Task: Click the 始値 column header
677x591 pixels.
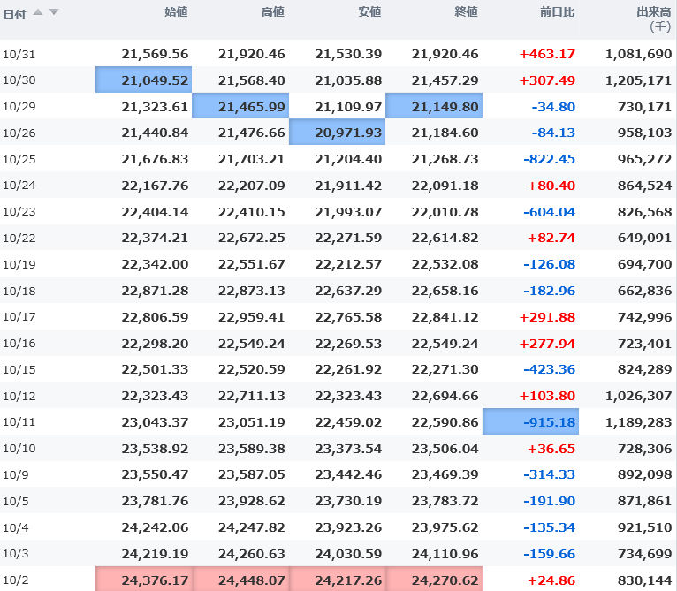Action: [176, 12]
